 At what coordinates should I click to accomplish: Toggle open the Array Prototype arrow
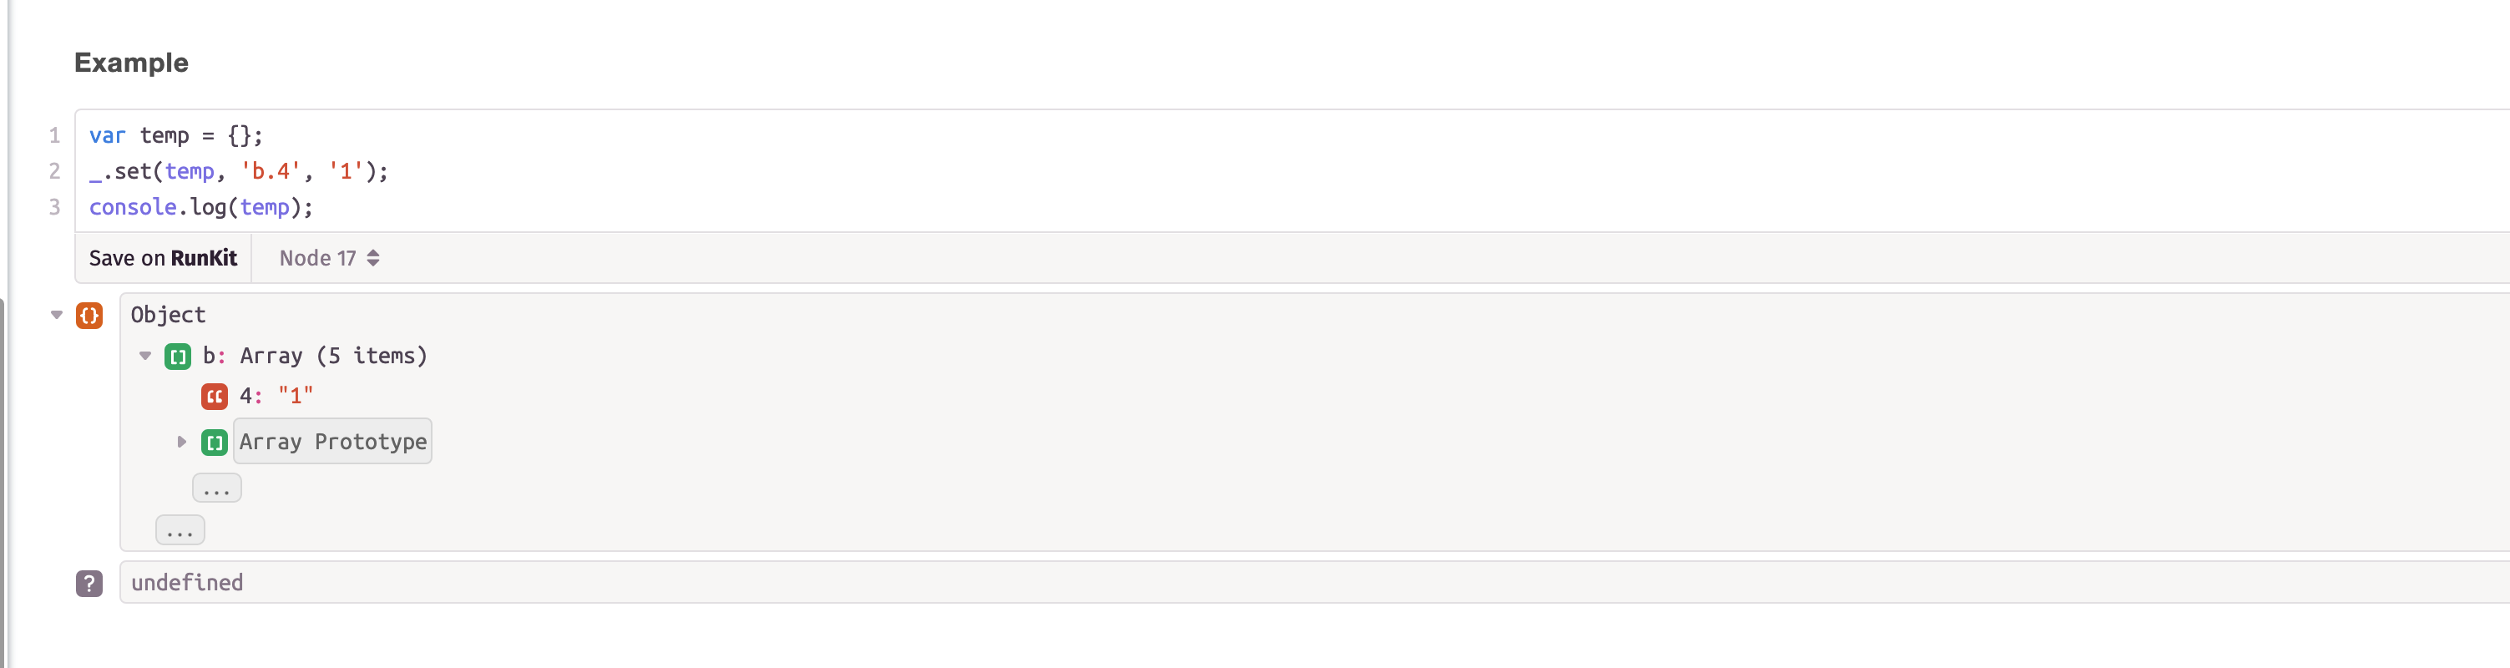pyautogui.click(x=181, y=440)
